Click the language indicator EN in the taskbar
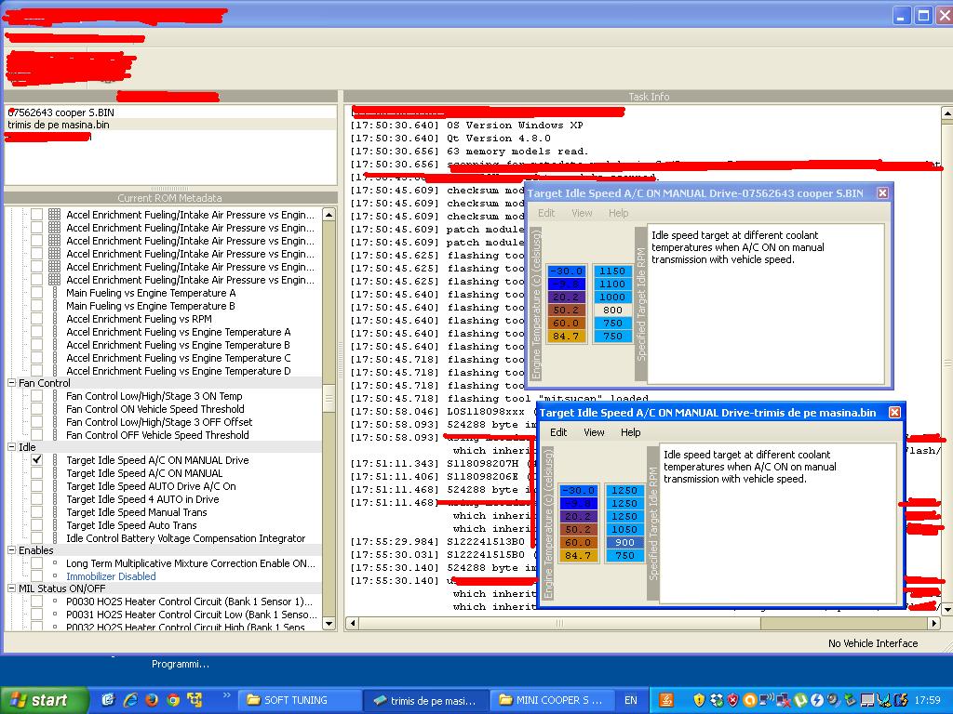953x714 pixels. pyautogui.click(x=631, y=700)
